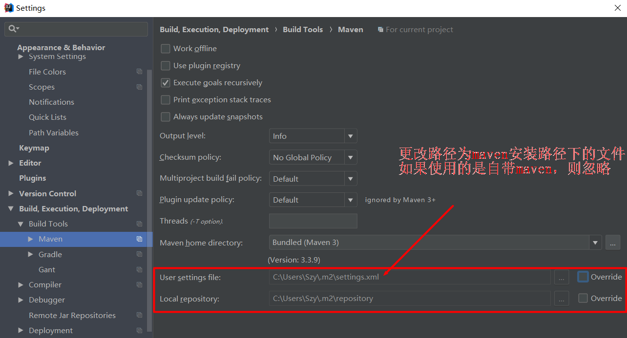Screen dimensions: 627x338
Task: Expand the Gradle tree node
Action: click(30, 254)
